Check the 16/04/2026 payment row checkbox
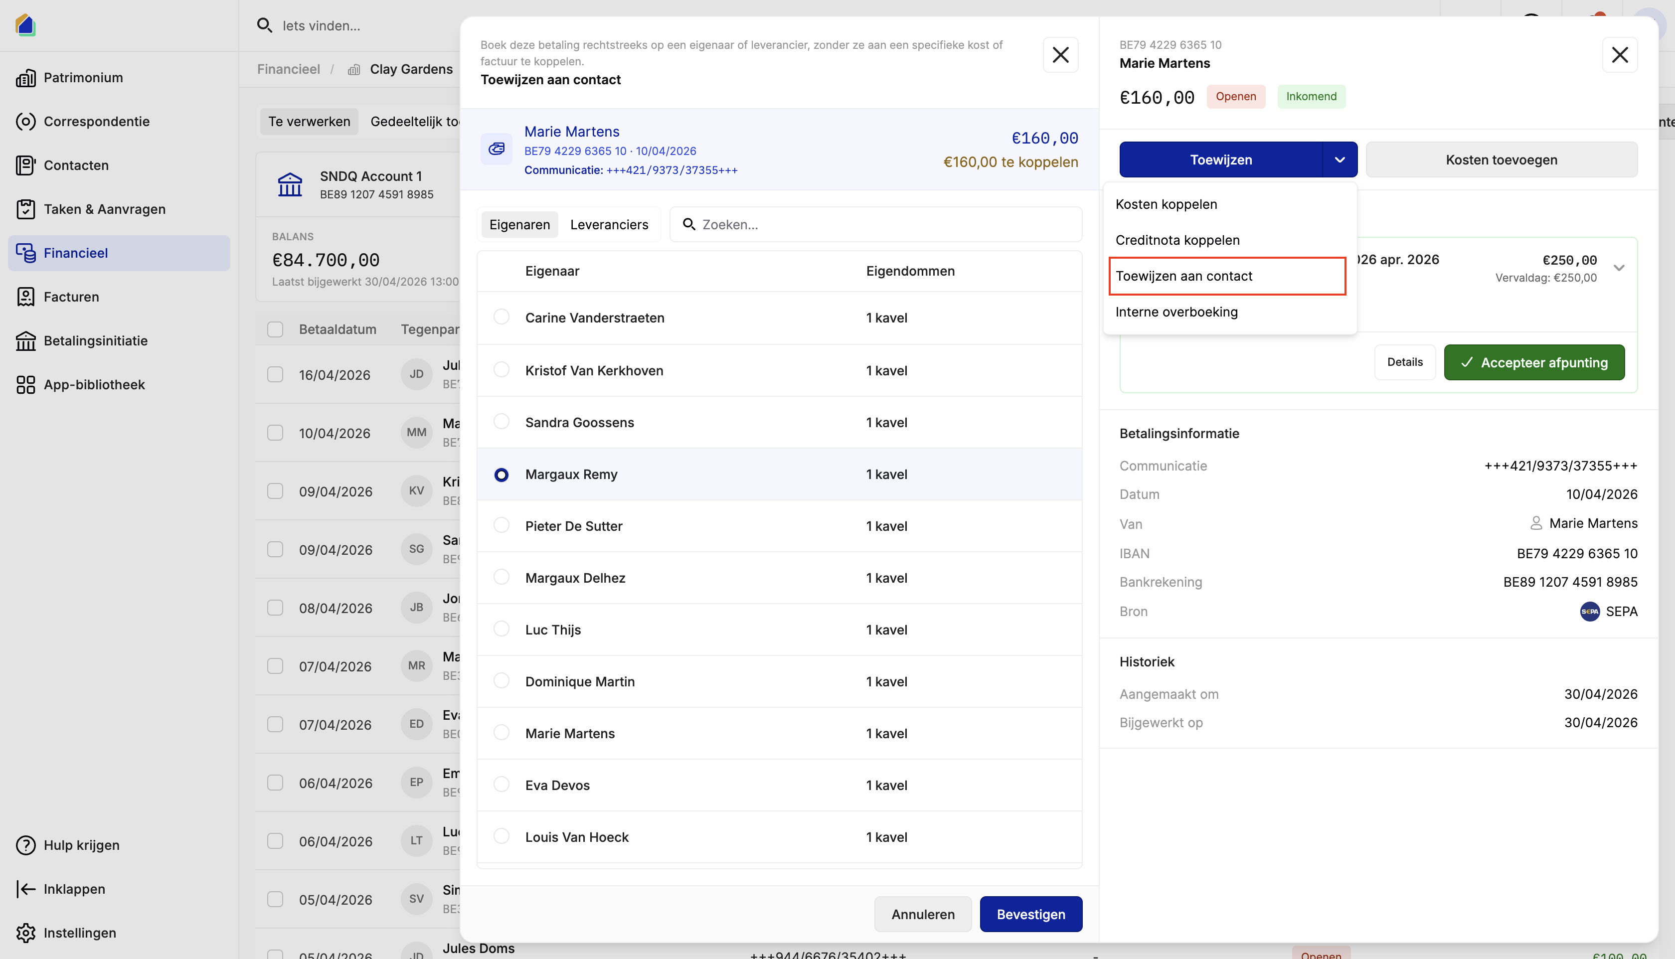 point(275,375)
